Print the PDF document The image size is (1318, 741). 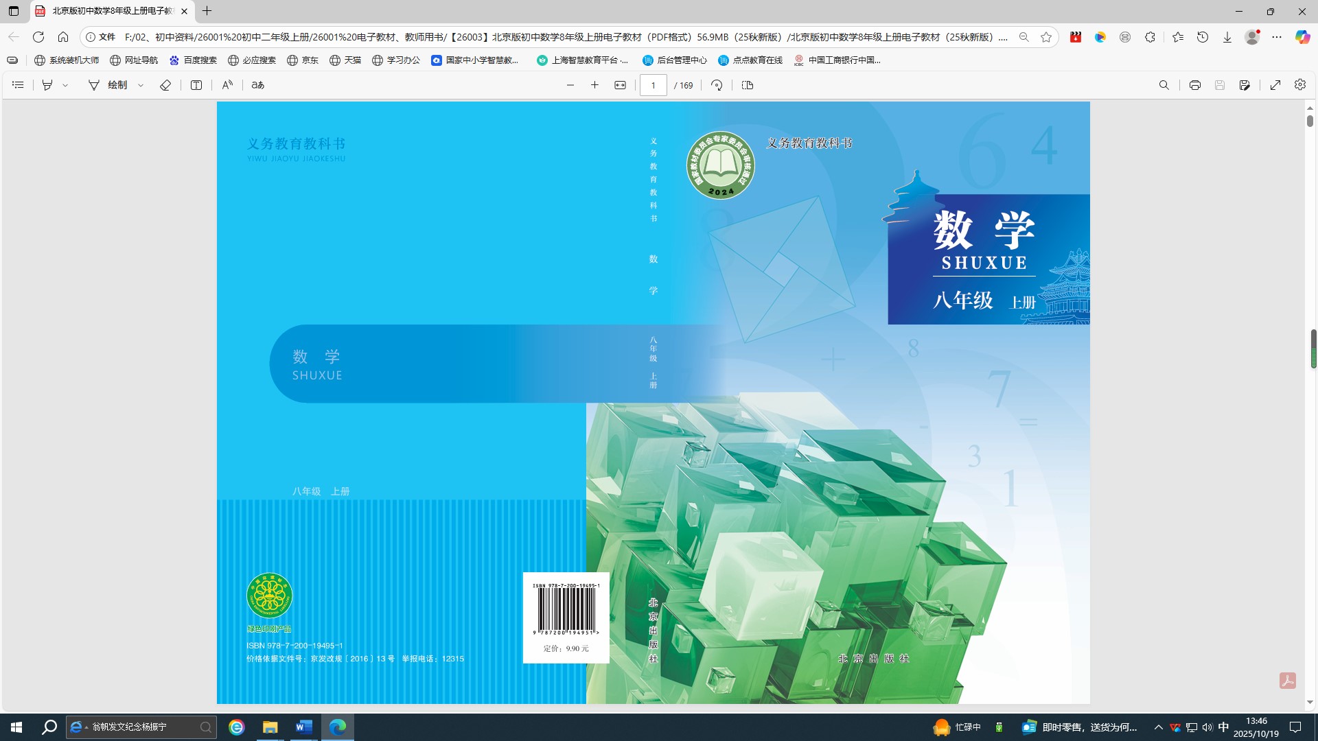point(1195,85)
